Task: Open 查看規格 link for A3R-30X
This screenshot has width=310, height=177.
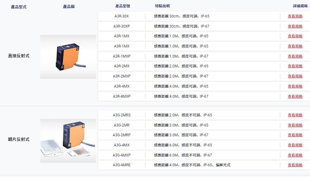Action: [x=295, y=16]
